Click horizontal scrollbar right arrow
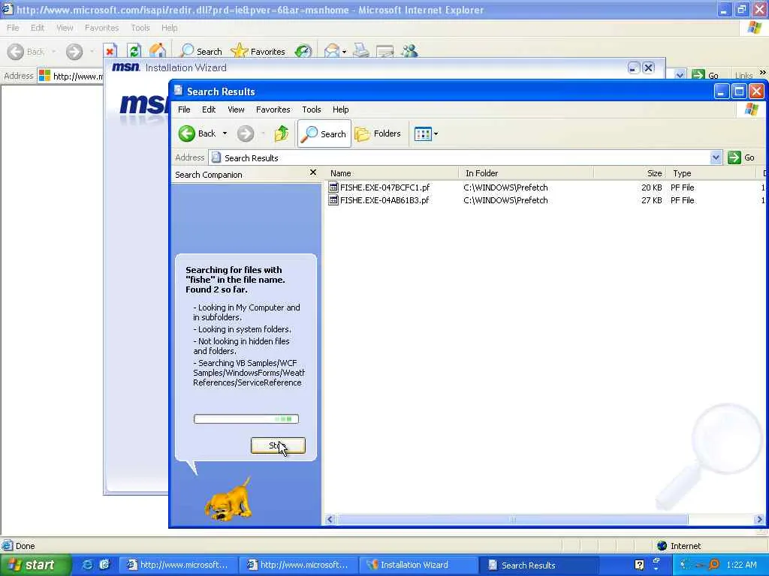Screen dimensions: 769x576 (760, 520)
